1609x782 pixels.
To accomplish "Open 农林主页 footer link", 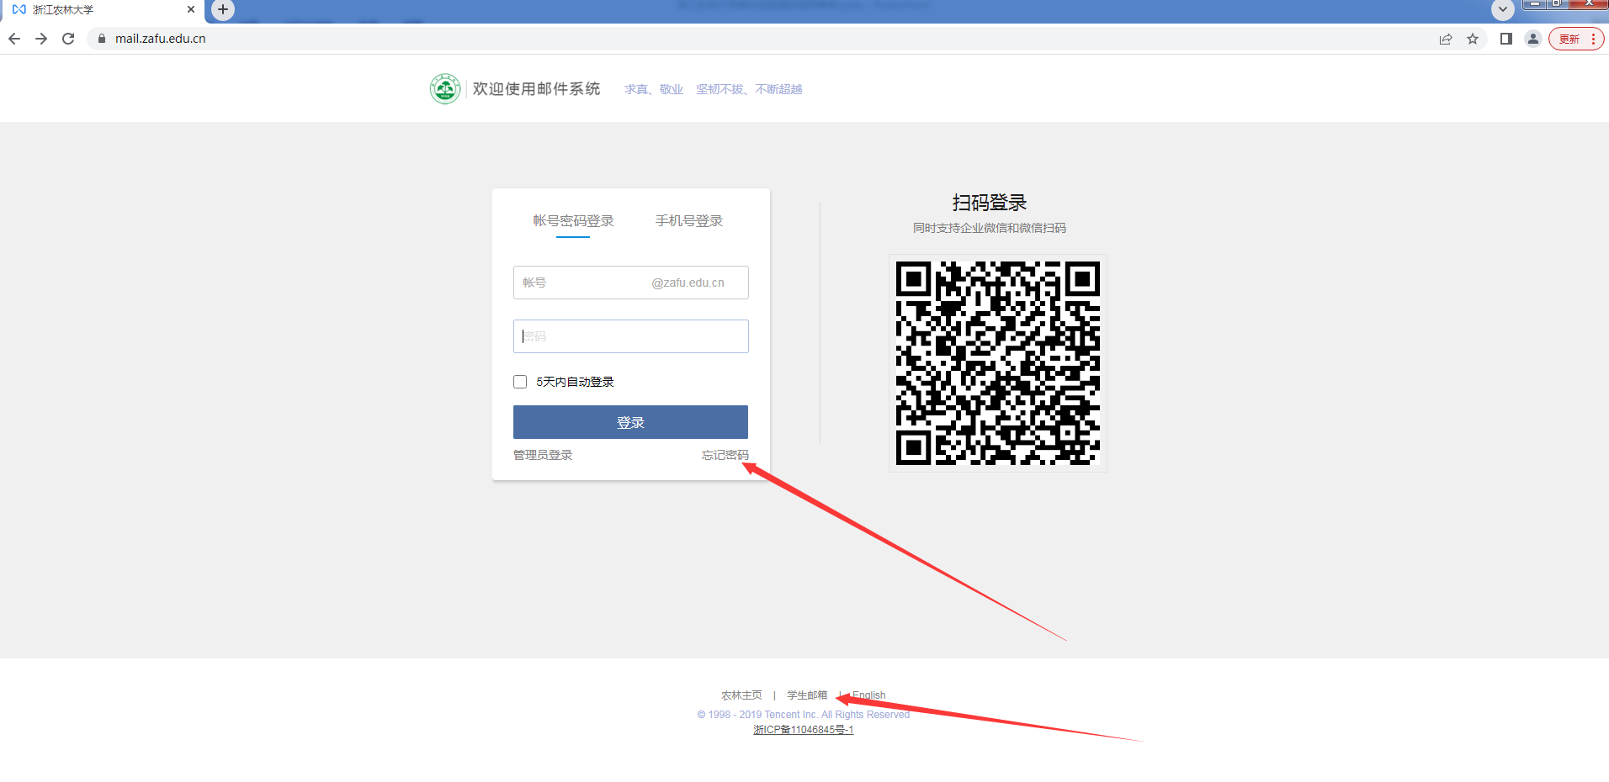I will 741,695.
